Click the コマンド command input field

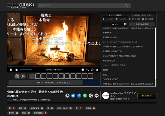[x=19, y=82]
